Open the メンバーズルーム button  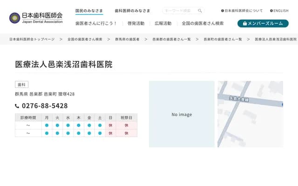(x=263, y=23)
